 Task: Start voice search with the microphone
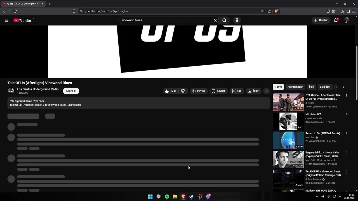coord(237,20)
